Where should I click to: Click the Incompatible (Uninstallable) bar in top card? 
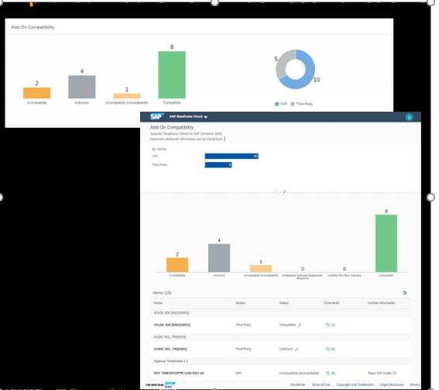click(x=127, y=96)
